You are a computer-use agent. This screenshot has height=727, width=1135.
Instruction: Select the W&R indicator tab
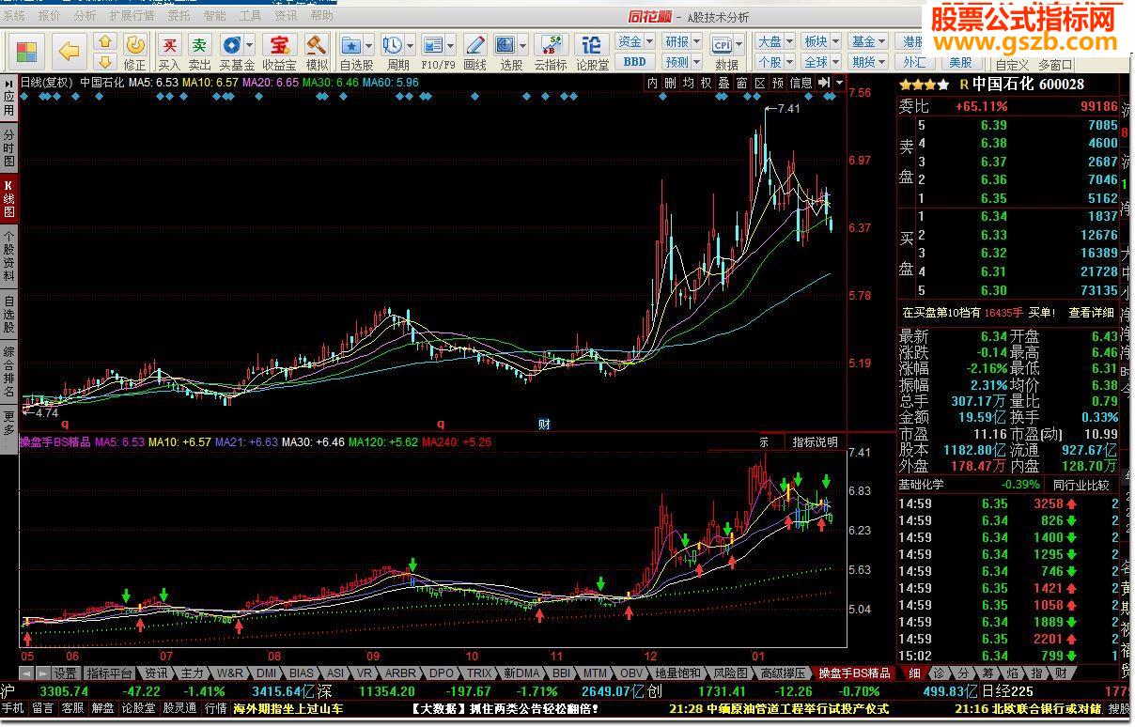(230, 673)
